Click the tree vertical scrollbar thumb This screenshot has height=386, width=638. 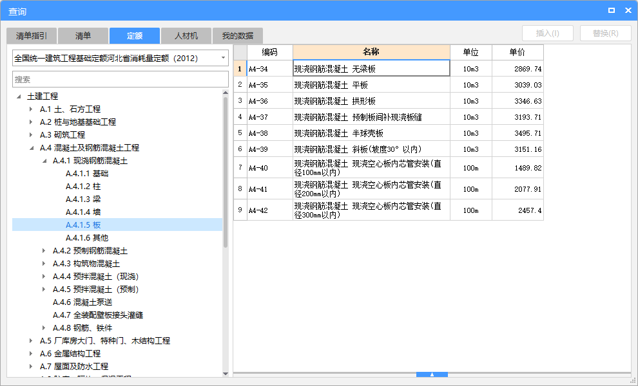pos(226,172)
